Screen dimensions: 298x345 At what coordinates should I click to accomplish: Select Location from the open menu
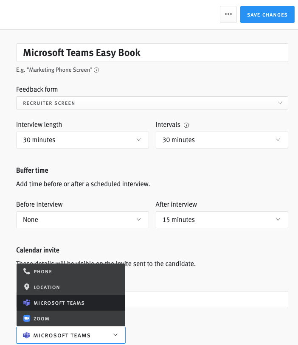click(47, 287)
